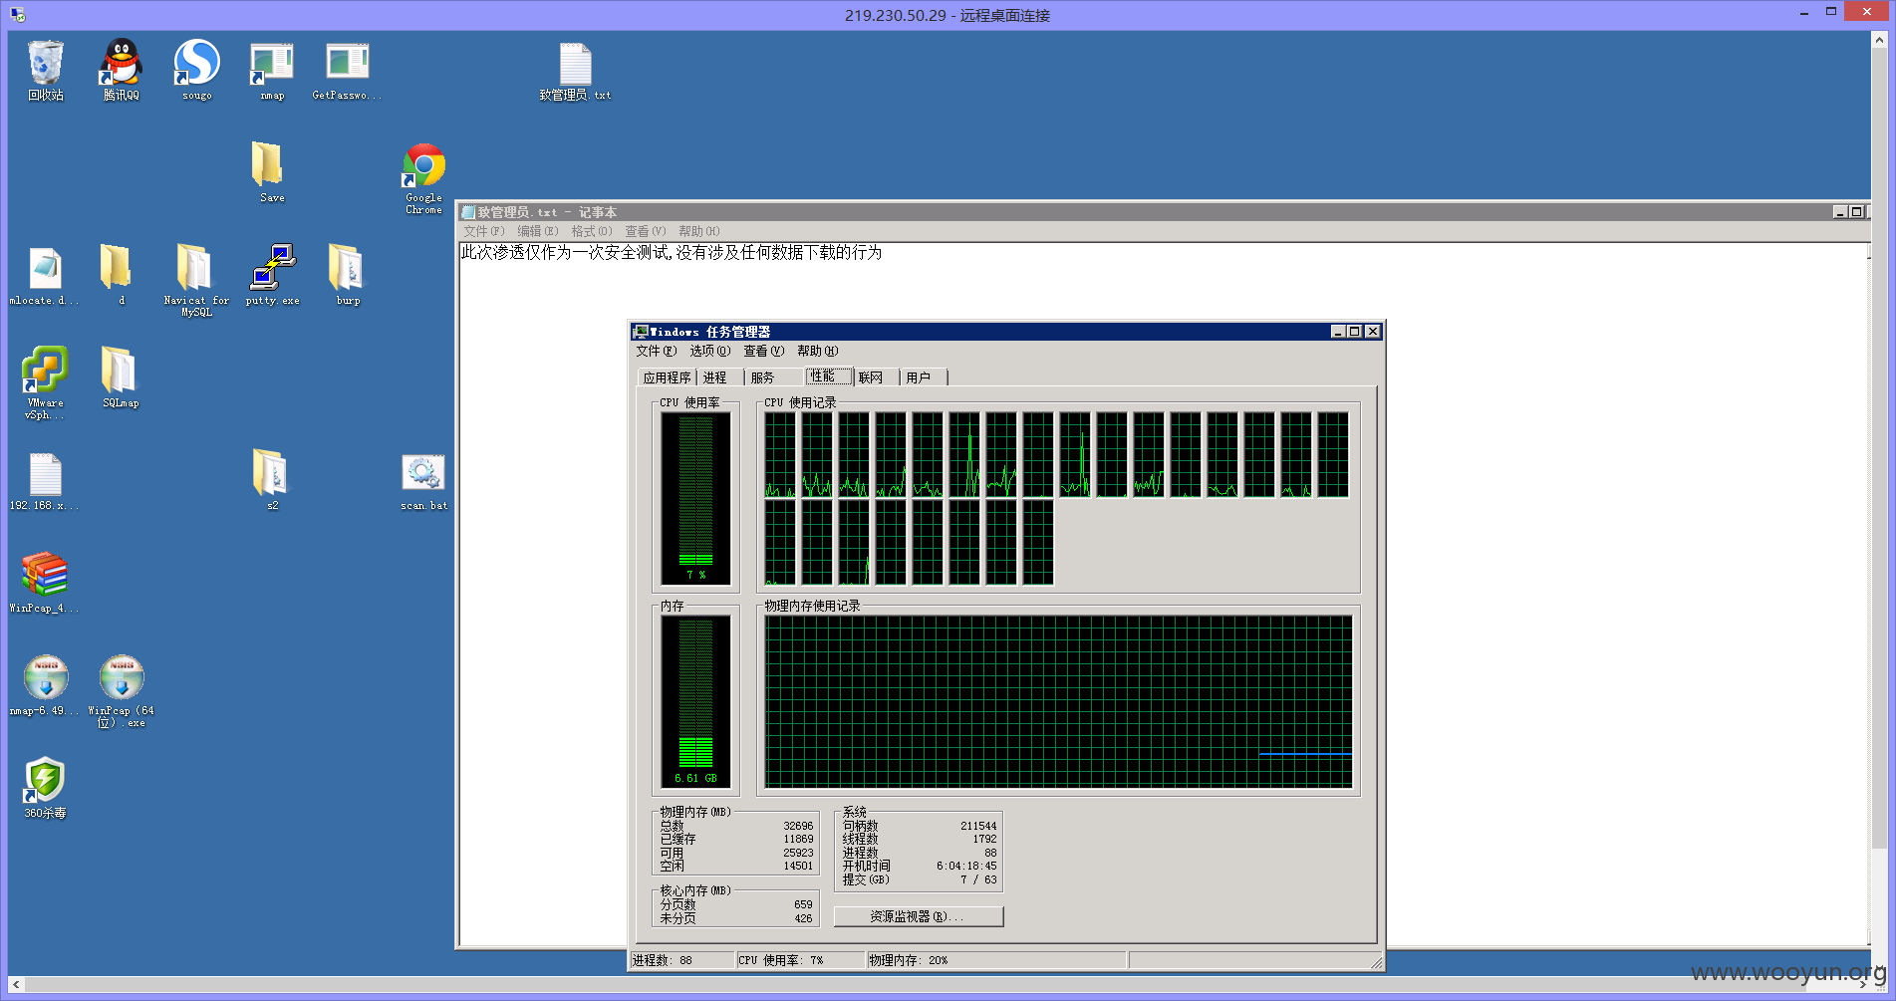Screen dimensions: 1896x1001
Task: Click the CPU 使用率: 7% status entry
Action: click(x=801, y=960)
